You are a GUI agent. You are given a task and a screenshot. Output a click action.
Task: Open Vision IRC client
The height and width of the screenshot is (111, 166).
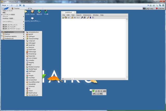pos(33,91)
